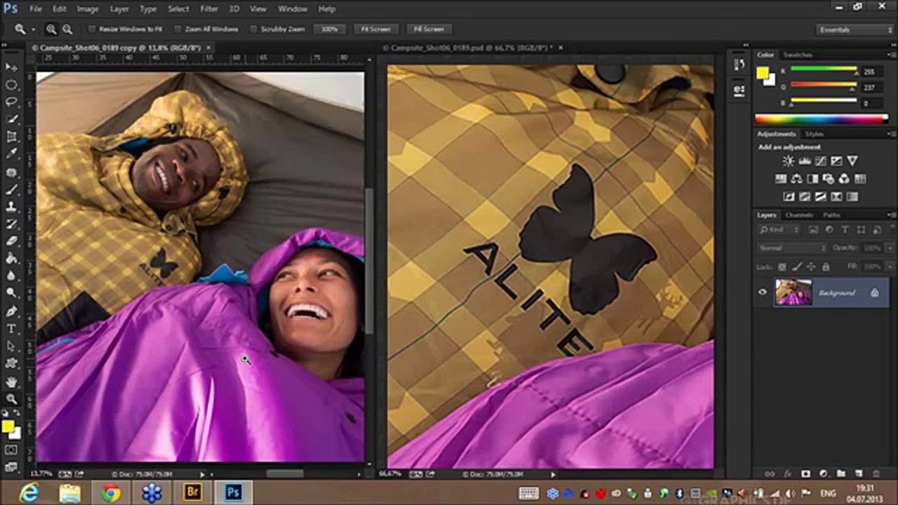Open the Color panel flyout menu
Viewport: 898px width, 505px height.
891,55
